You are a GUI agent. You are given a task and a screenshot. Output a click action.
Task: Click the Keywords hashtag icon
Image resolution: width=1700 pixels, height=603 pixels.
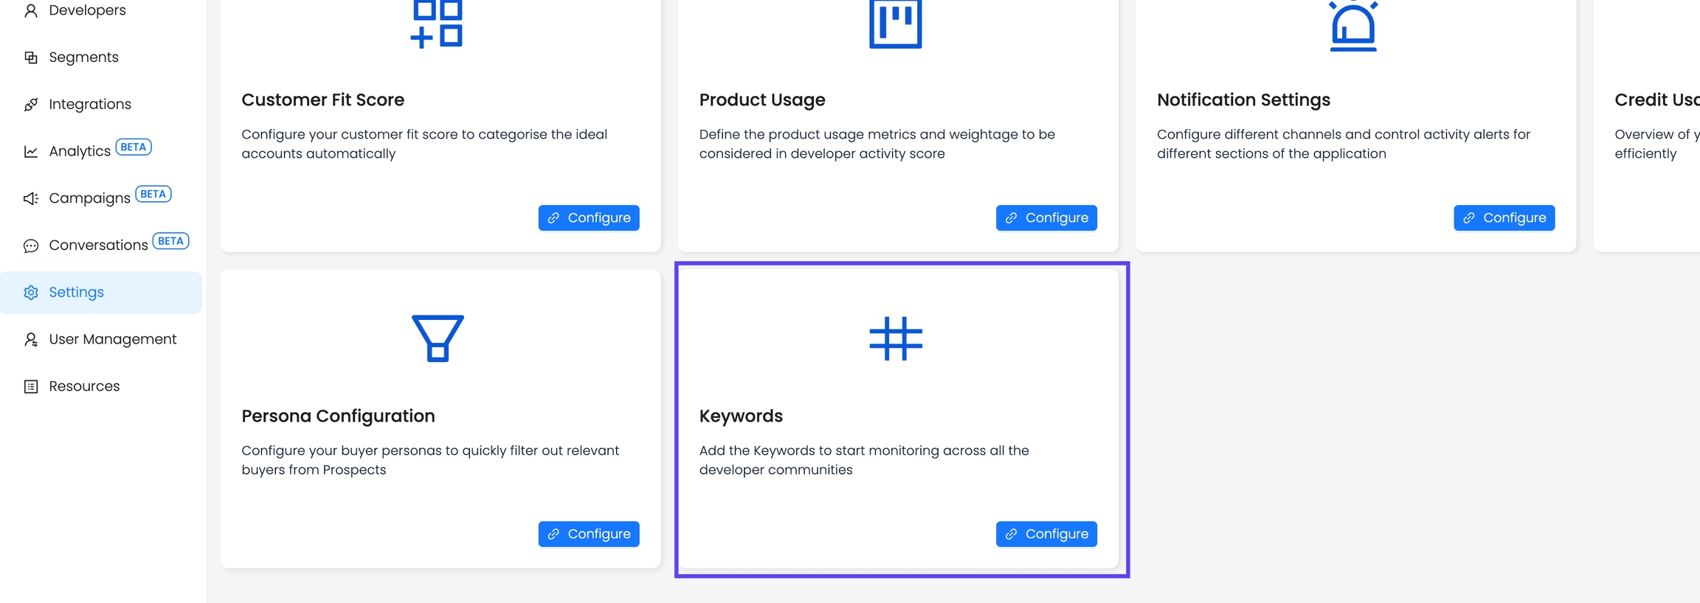895,338
